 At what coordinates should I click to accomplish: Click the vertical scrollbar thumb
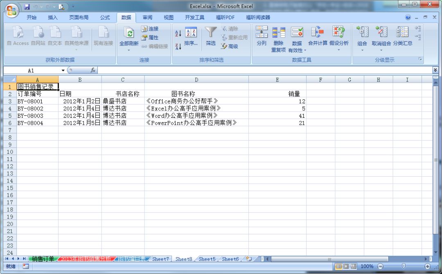pyautogui.click(x=435, y=159)
